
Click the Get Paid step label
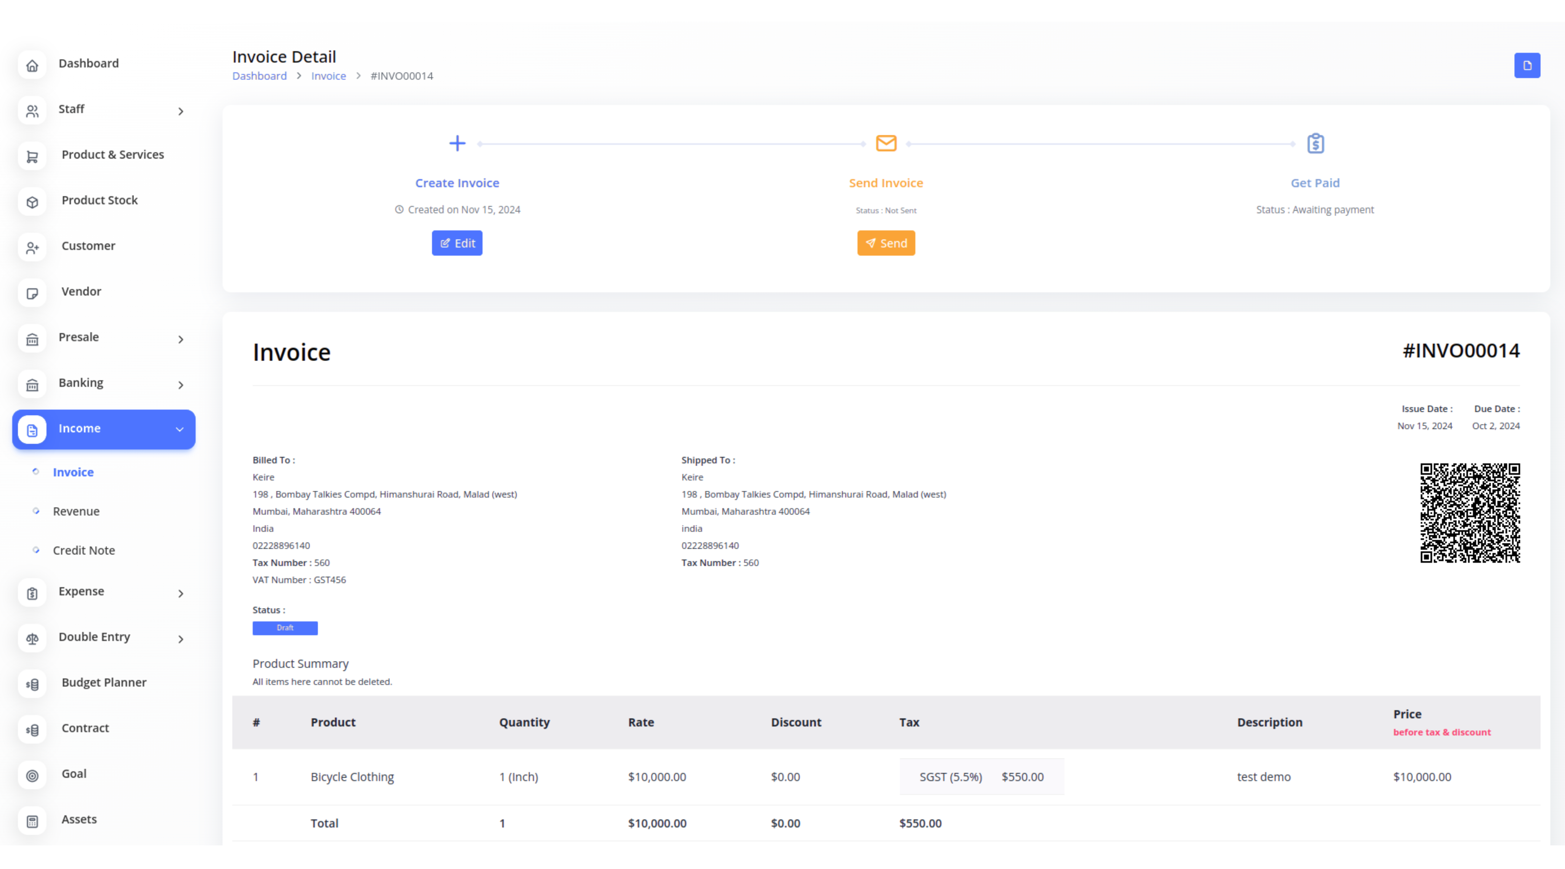[1315, 183]
